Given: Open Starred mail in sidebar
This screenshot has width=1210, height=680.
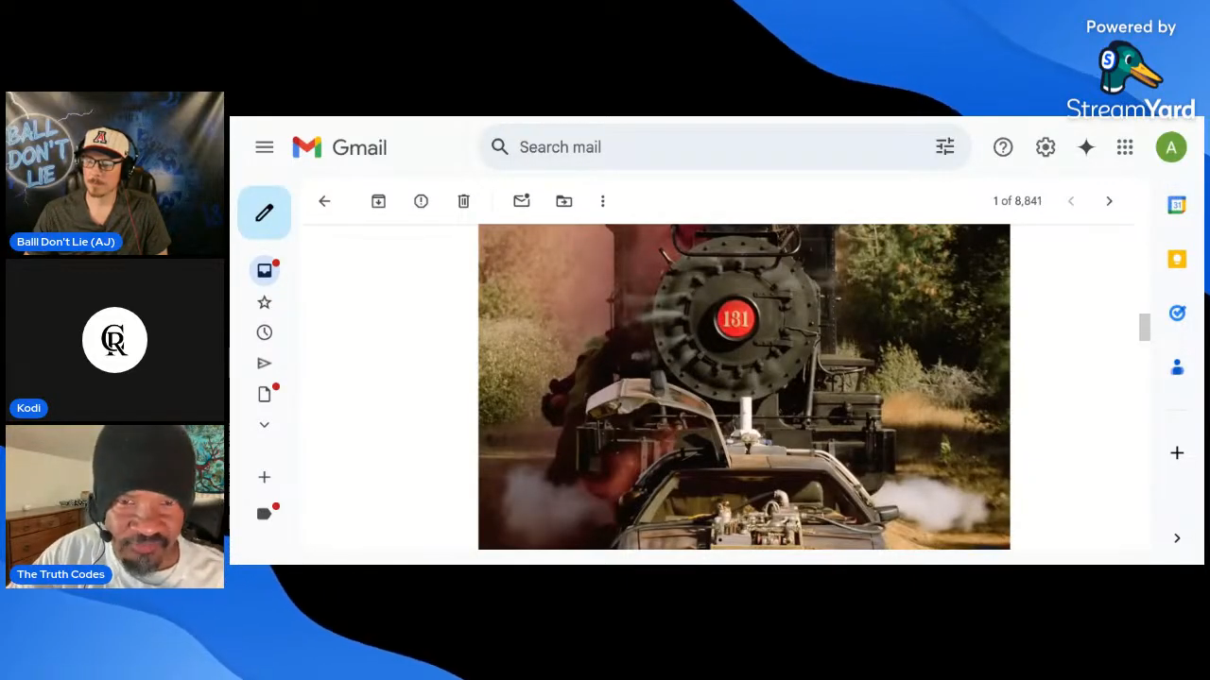Looking at the screenshot, I should 265,302.
